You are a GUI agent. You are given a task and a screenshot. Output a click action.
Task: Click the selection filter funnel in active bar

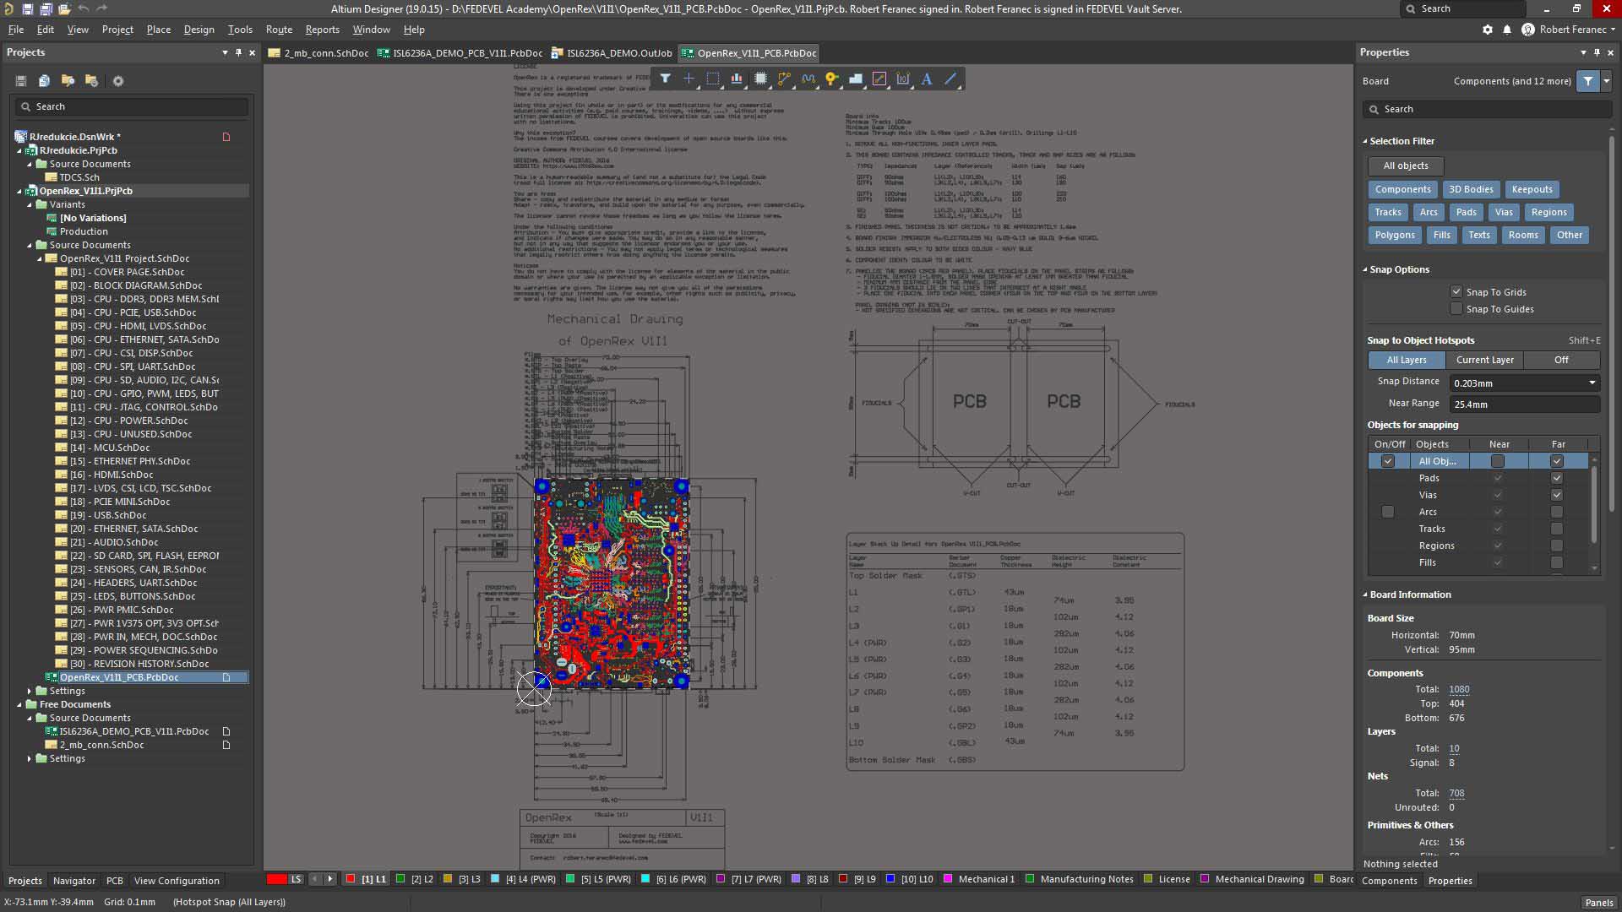click(666, 79)
